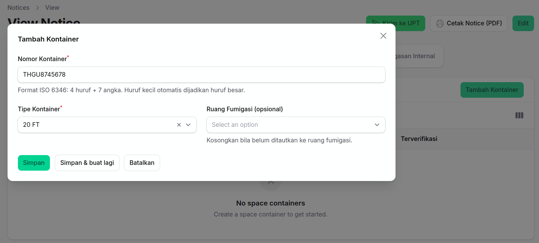Choose Simpan & buat lagi
Viewport: 539px width, 243px height.
click(87, 163)
